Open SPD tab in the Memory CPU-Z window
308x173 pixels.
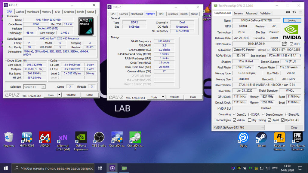(x=161, y=14)
